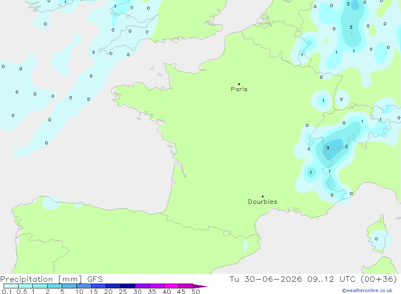Click the 09..12 UTC time text

pos(332,279)
